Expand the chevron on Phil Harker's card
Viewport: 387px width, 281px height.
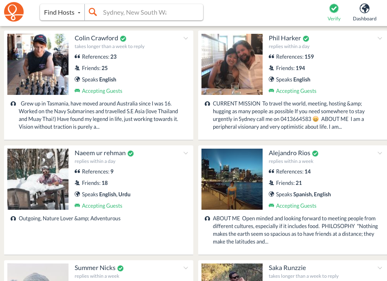[380, 38]
